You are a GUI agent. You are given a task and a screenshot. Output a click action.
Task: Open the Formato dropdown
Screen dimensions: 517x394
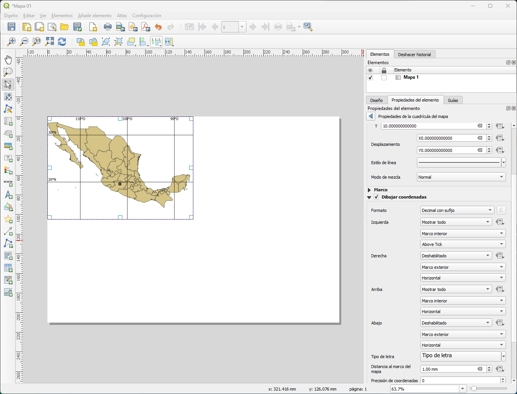(457, 210)
